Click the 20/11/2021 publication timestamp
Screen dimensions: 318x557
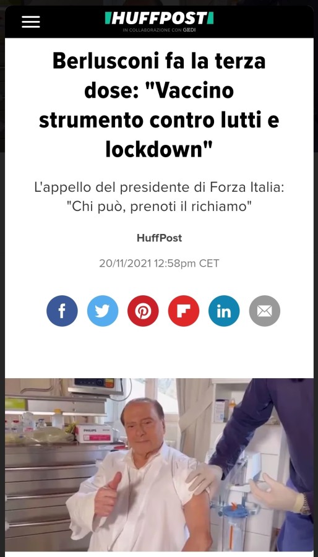[159, 263]
